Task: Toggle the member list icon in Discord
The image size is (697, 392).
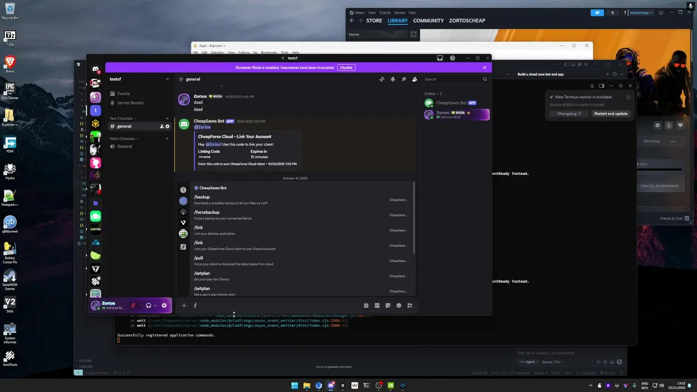Action: pyautogui.click(x=414, y=79)
